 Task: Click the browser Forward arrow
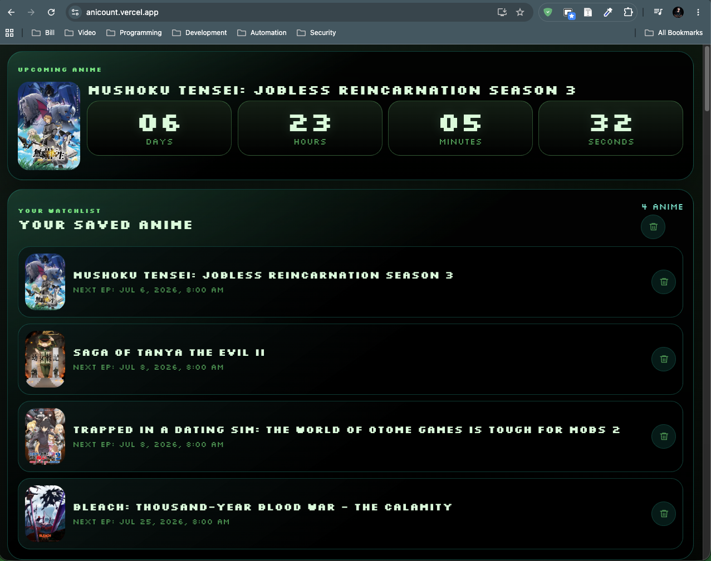pos(31,12)
